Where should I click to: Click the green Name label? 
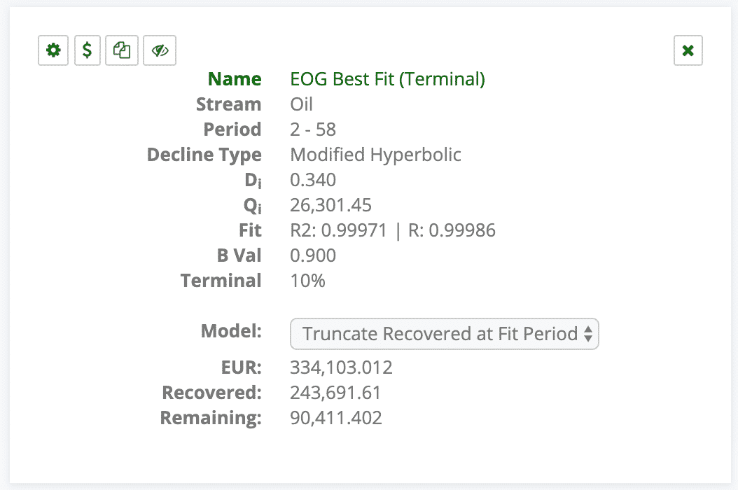pos(235,79)
